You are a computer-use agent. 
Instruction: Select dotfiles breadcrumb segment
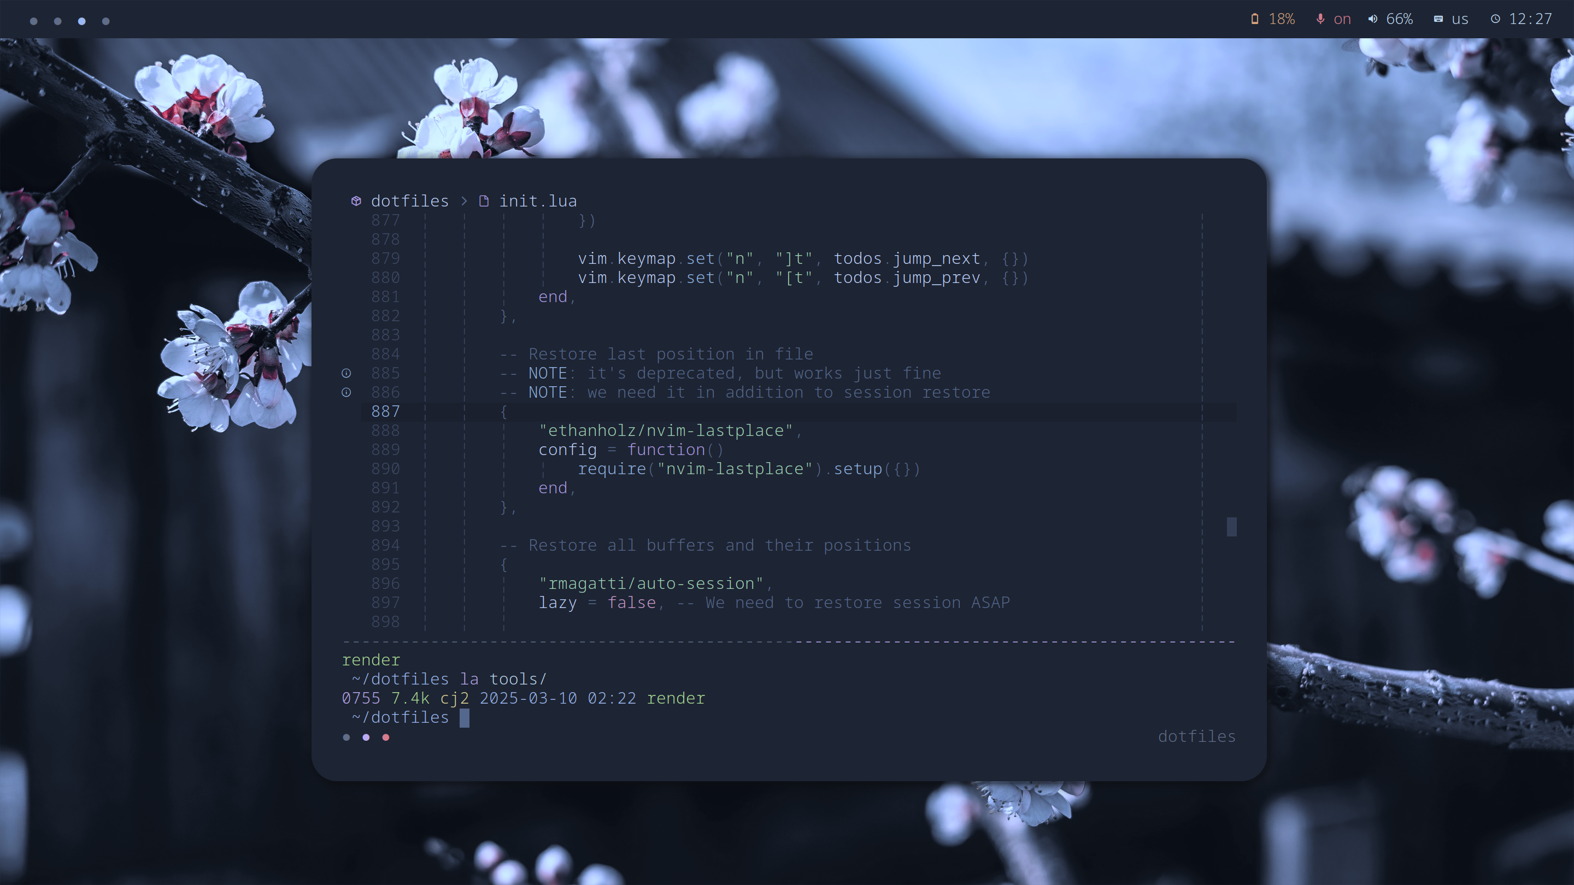tap(409, 201)
